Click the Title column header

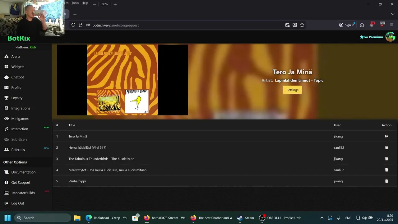[72, 125]
